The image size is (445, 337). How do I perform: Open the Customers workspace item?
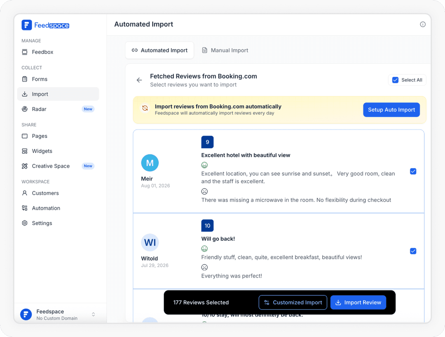click(x=58, y=193)
